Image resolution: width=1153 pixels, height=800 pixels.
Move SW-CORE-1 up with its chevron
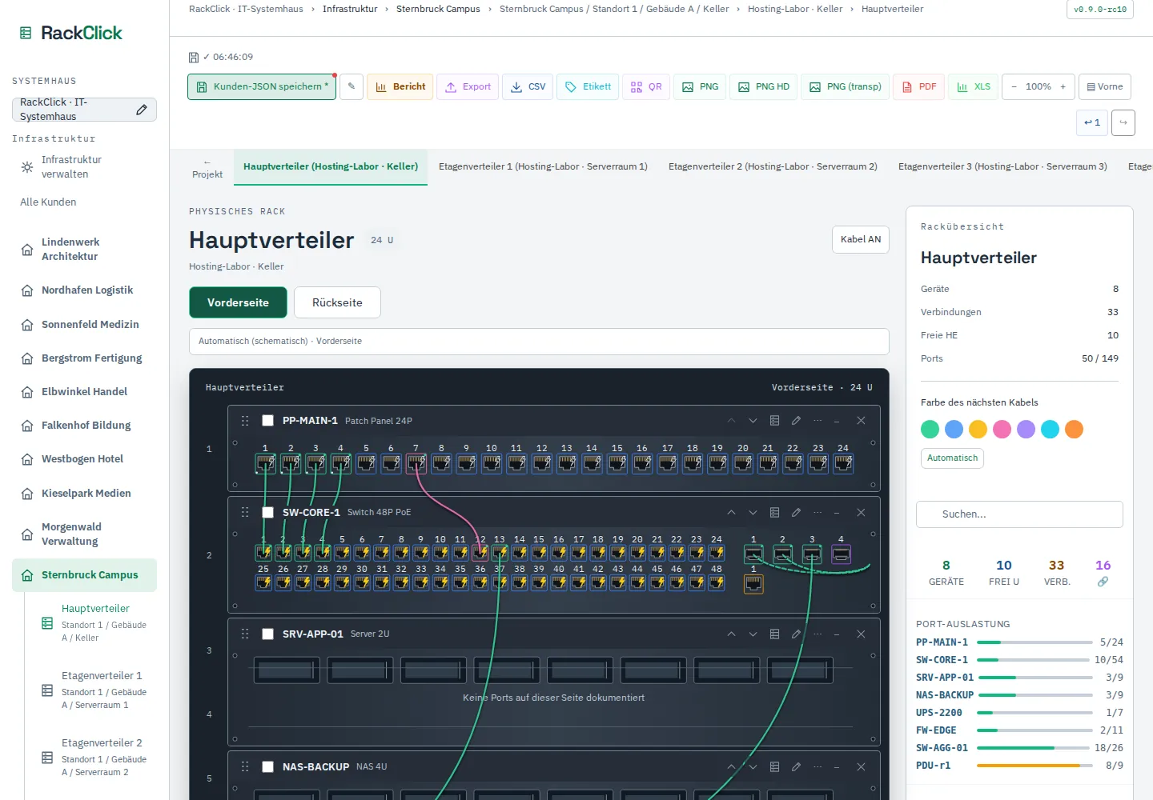coord(731,513)
